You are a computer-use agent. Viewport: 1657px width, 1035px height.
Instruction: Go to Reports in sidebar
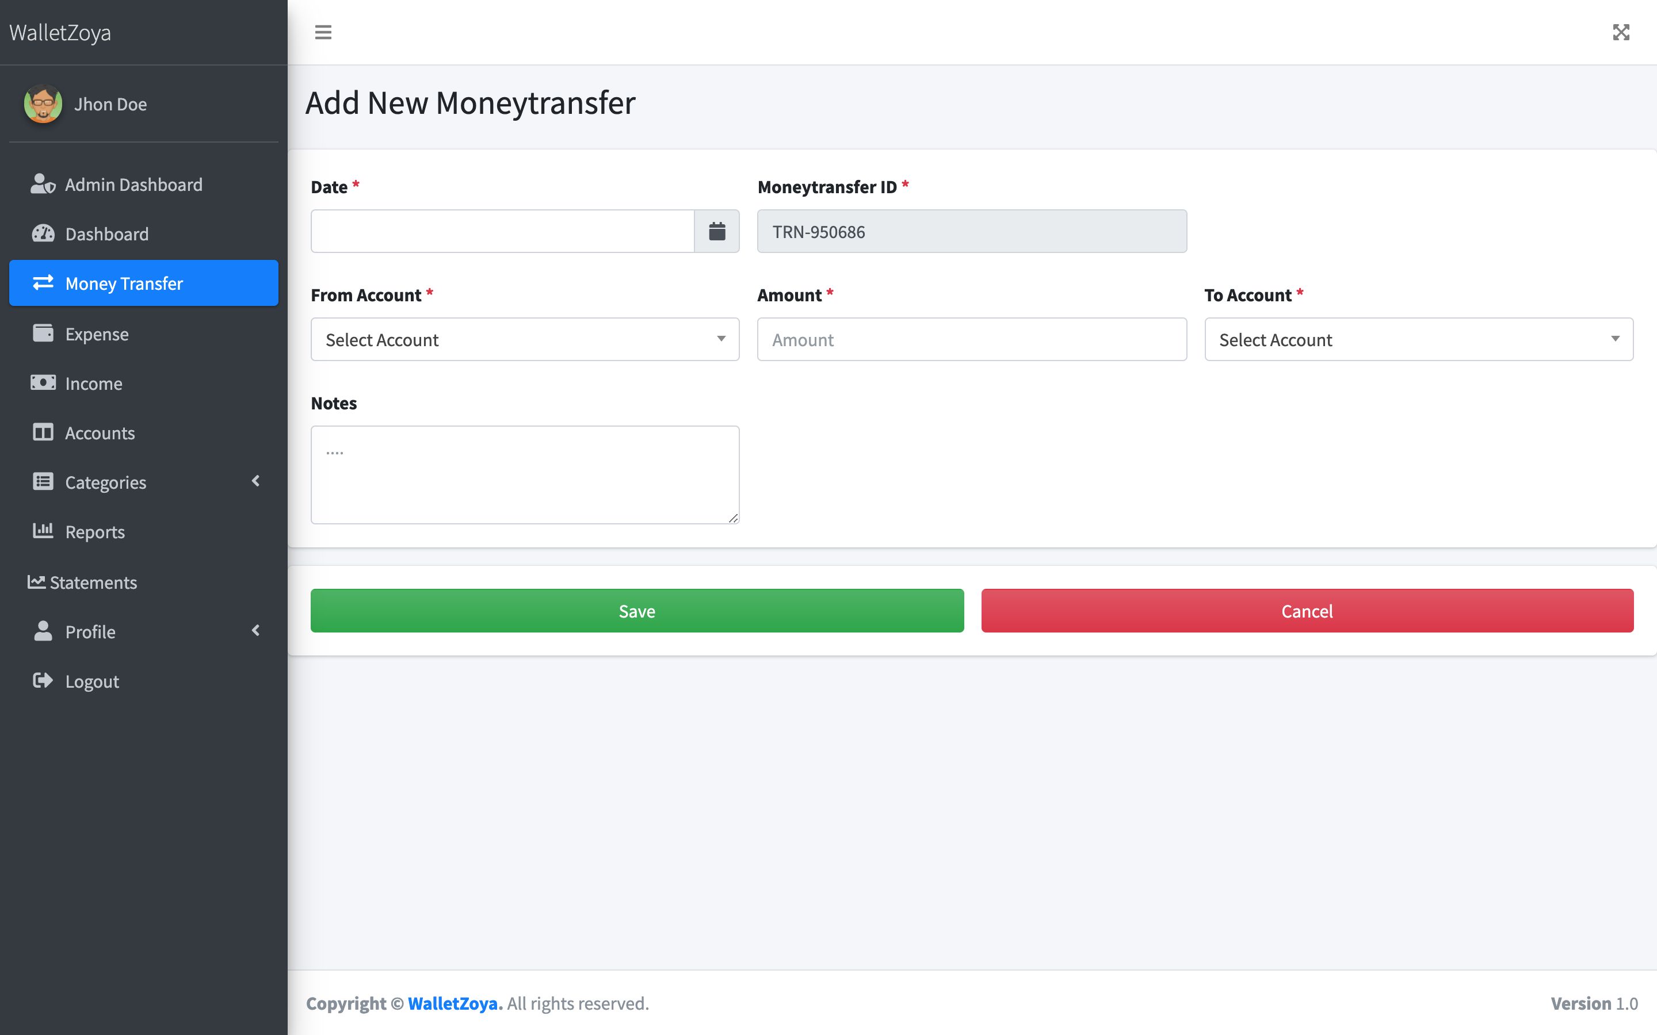tap(94, 532)
